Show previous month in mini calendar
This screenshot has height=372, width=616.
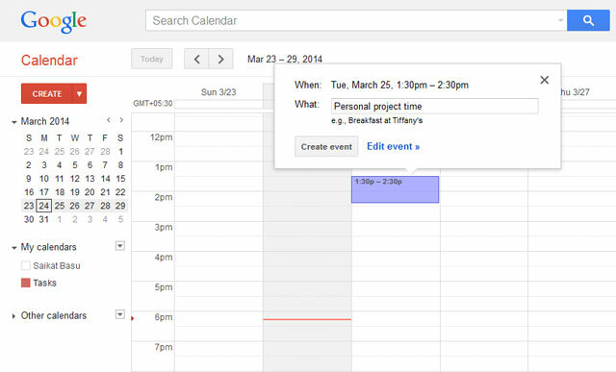109,120
